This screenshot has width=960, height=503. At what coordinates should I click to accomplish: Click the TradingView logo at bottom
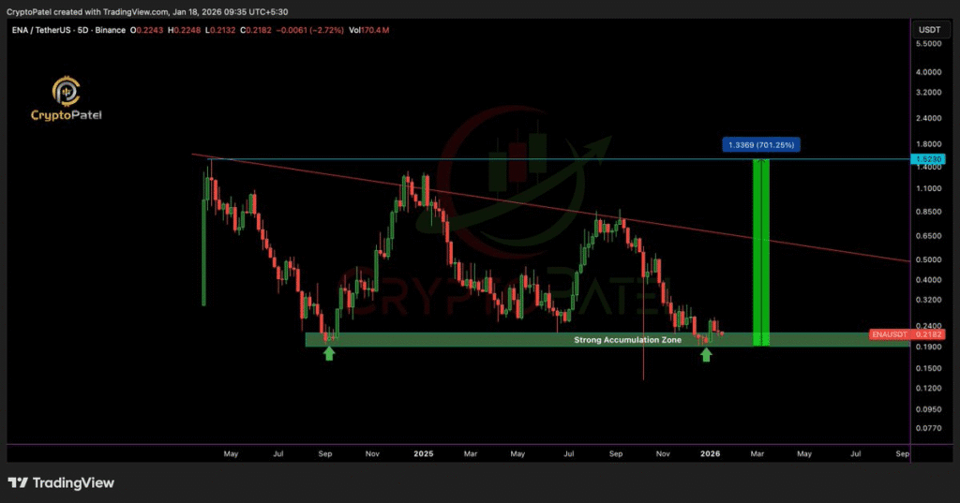pyautogui.click(x=61, y=482)
